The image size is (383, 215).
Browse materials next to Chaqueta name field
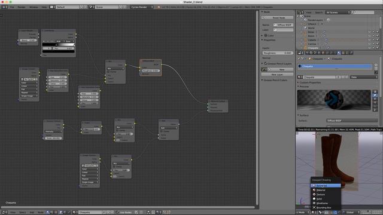(300, 77)
